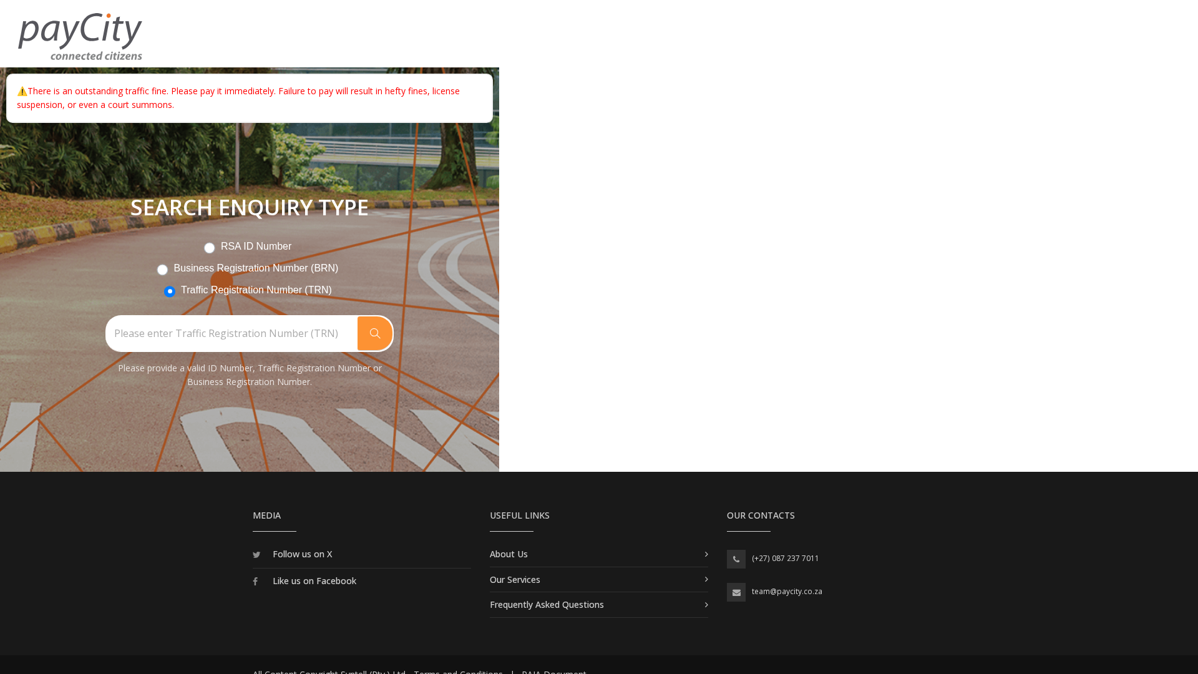
Task: Click the envelope icon next to team@paycity.co.za
Action: pyautogui.click(x=736, y=592)
